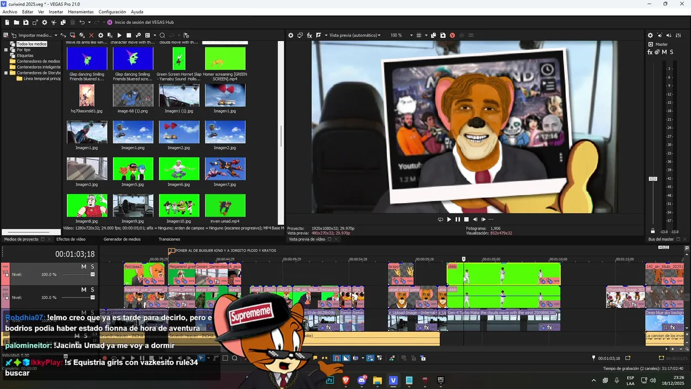Viewport: 691px width, 389px height.
Task: Open Configuración menu
Action: (112, 11)
